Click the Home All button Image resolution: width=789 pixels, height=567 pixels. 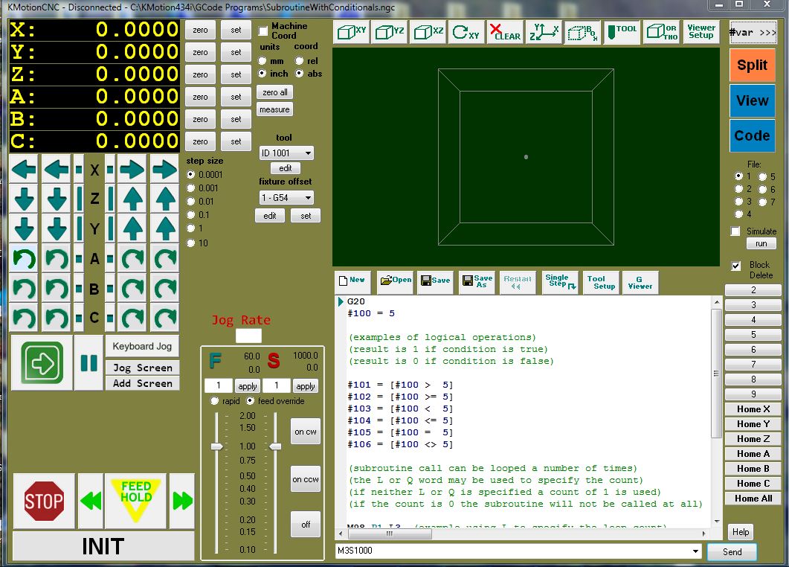point(753,499)
